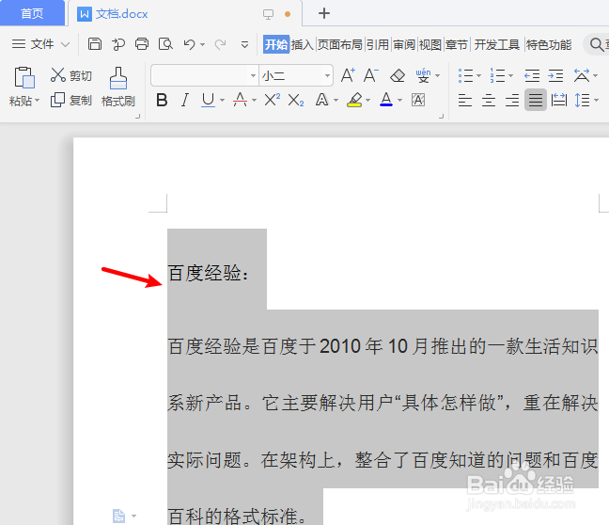Screen dimensions: 609x525
Task: Toggle Italic formatting
Action: (185, 100)
